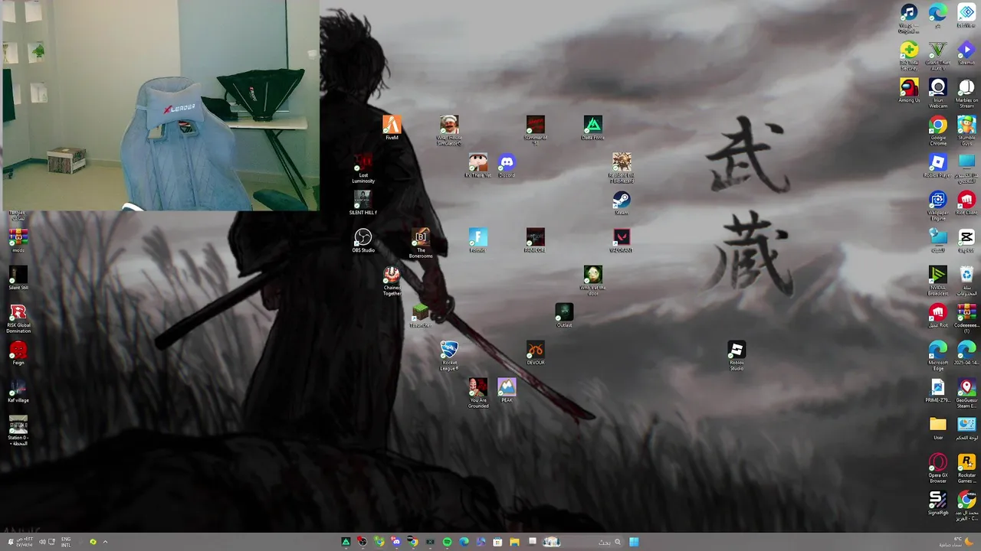Launch 360 Total Security shortcut
Viewport: 981px width, 551px height.
tap(909, 56)
